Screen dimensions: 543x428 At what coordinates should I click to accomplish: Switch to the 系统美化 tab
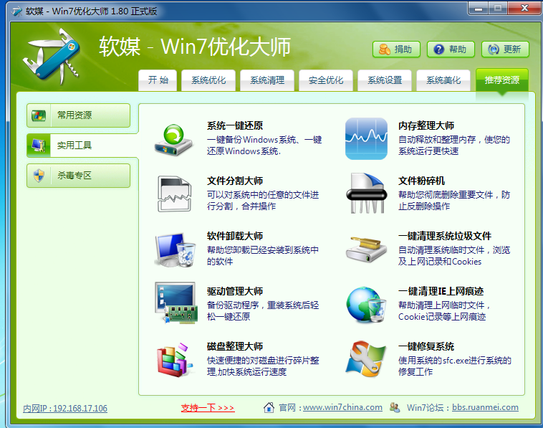pos(443,80)
